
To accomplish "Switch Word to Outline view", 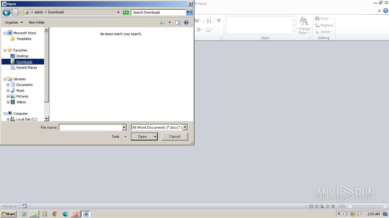I will pos(327,206).
